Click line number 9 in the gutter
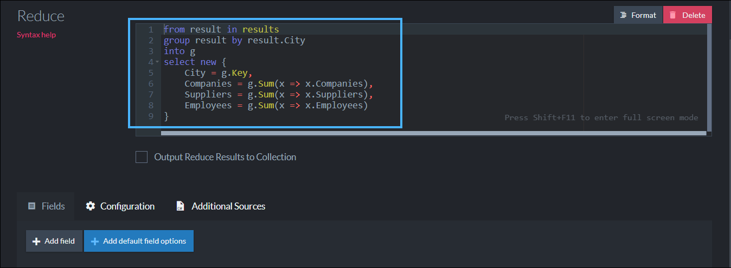The image size is (731, 268). [151, 116]
